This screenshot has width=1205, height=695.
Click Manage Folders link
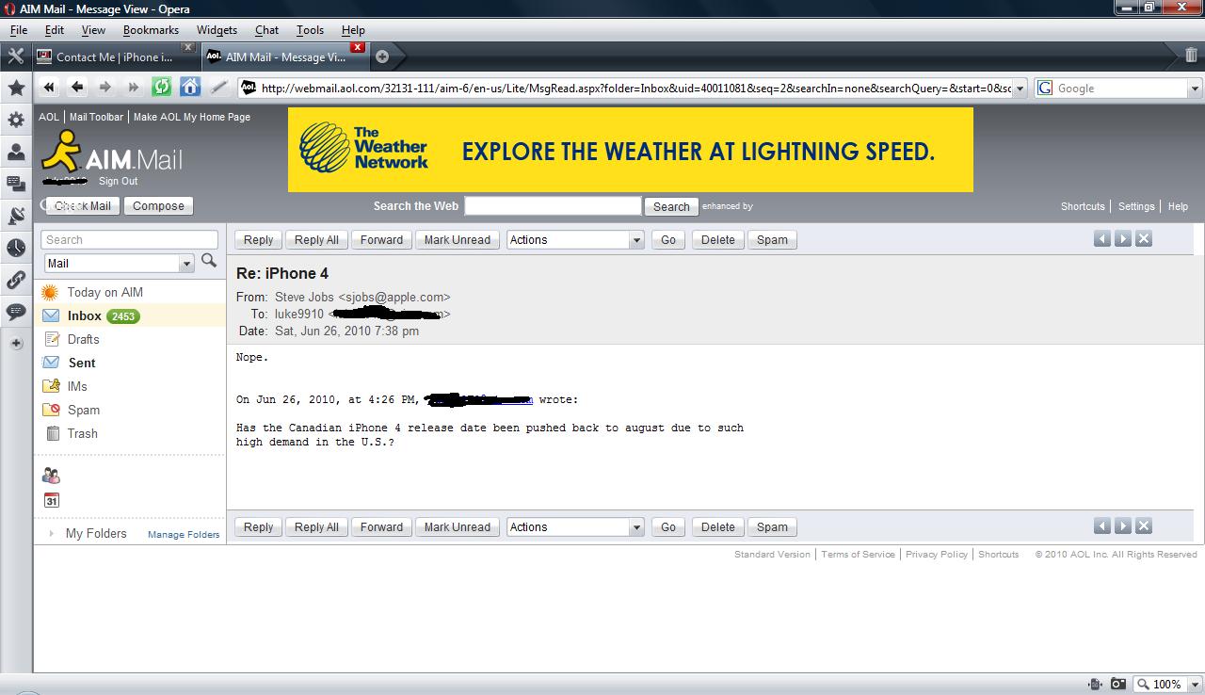[184, 534]
